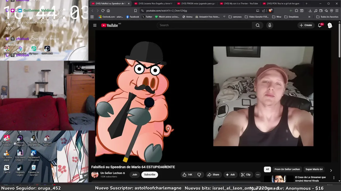The width and height of the screenshot is (341, 191).
Task: Open the YouTube guide hamburger menu
Action: [x=95, y=25]
